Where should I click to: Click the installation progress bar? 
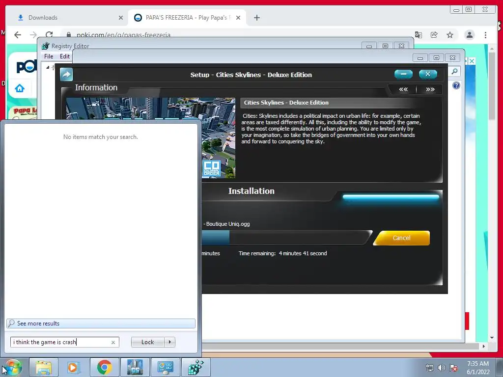[x=286, y=238]
